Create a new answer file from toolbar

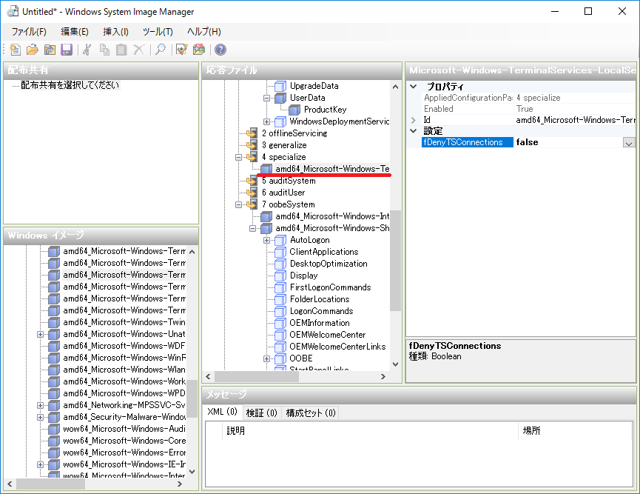pos(15,50)
